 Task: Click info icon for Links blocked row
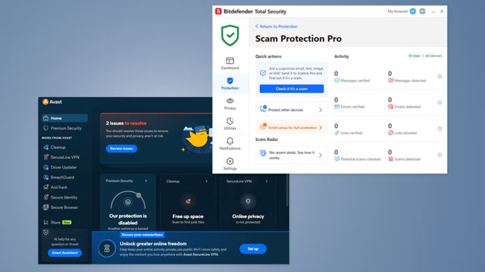[440, 129]
